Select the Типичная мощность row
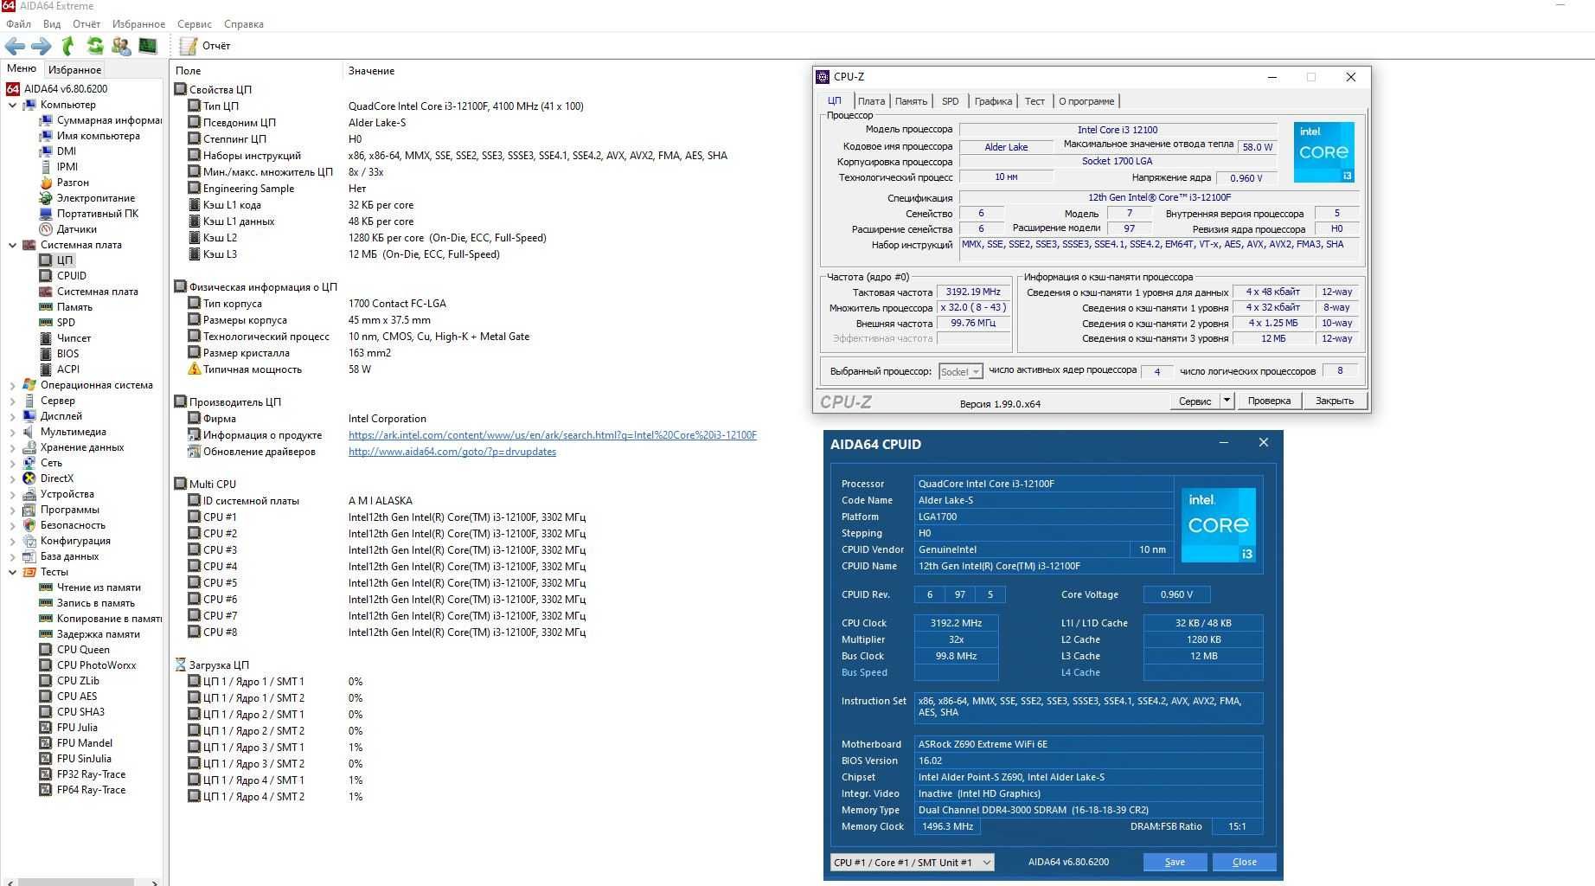1595x886 pixels. (x=252, y=369)
